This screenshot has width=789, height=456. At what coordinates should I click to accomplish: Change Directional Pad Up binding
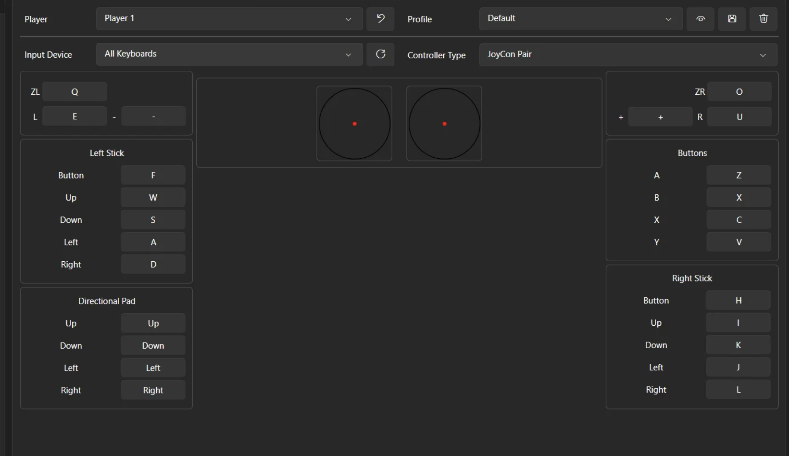tap(153, 323)
